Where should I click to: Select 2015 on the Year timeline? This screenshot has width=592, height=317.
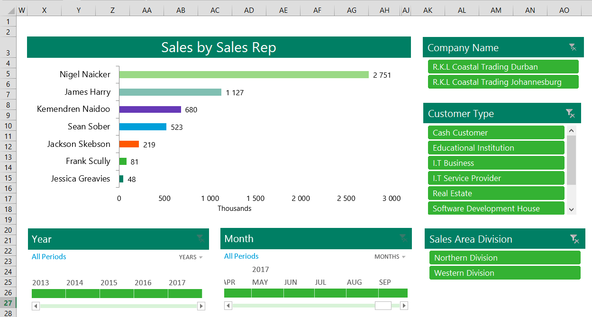(x=117, y=293)
